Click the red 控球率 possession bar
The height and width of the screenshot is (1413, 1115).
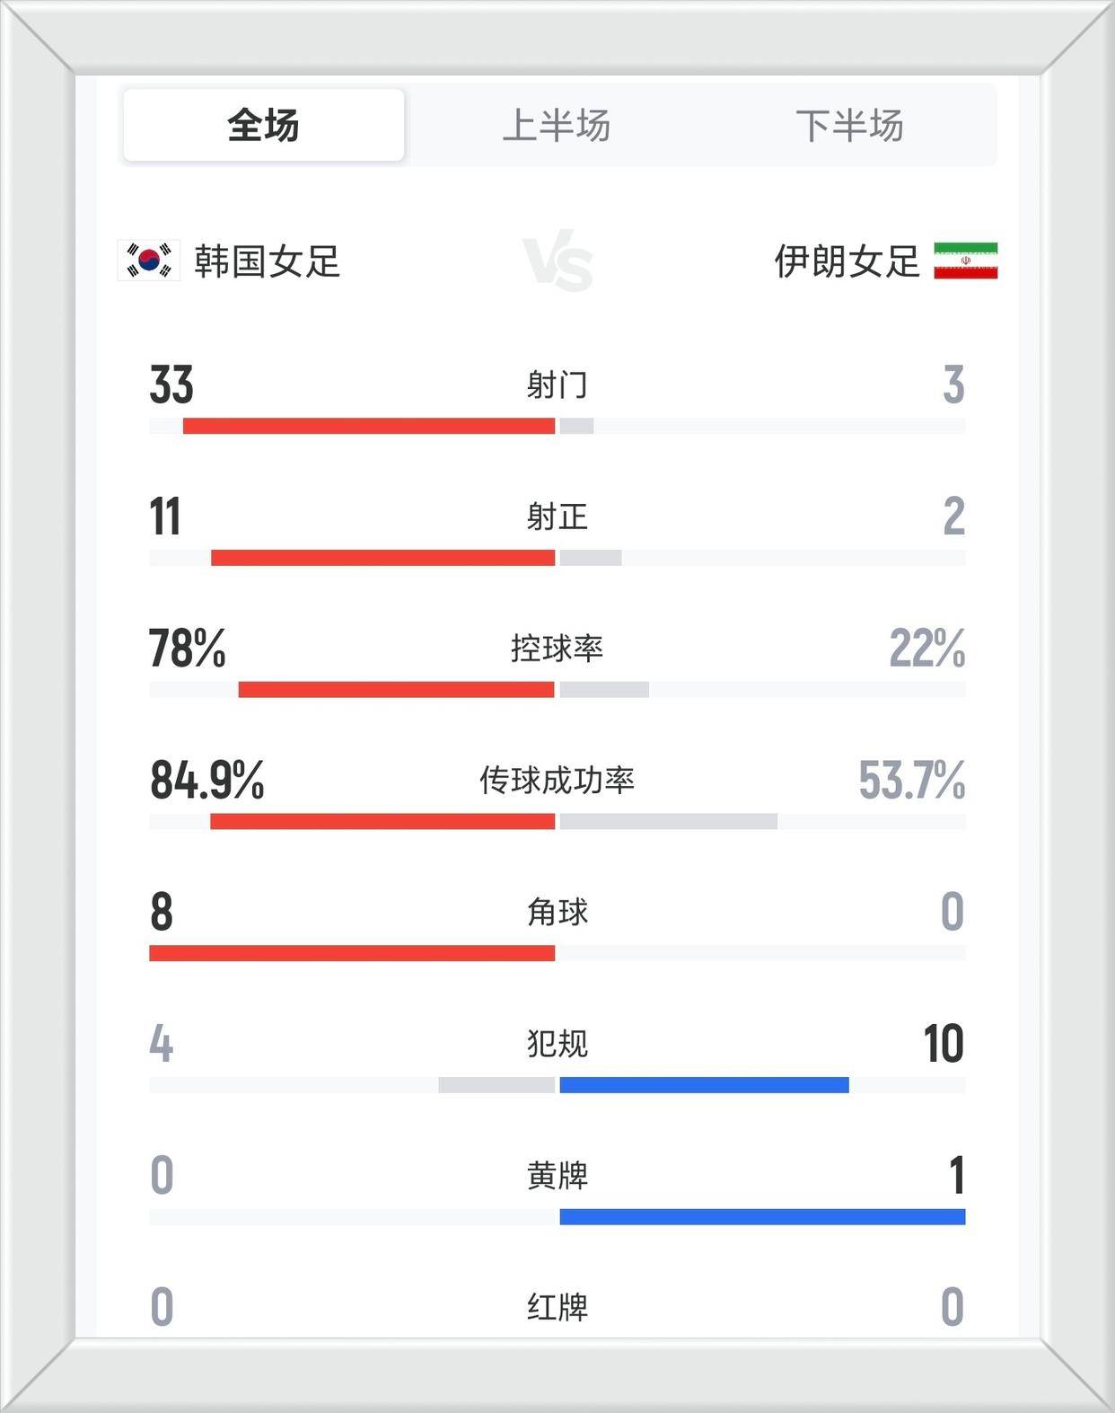(396, 690)
